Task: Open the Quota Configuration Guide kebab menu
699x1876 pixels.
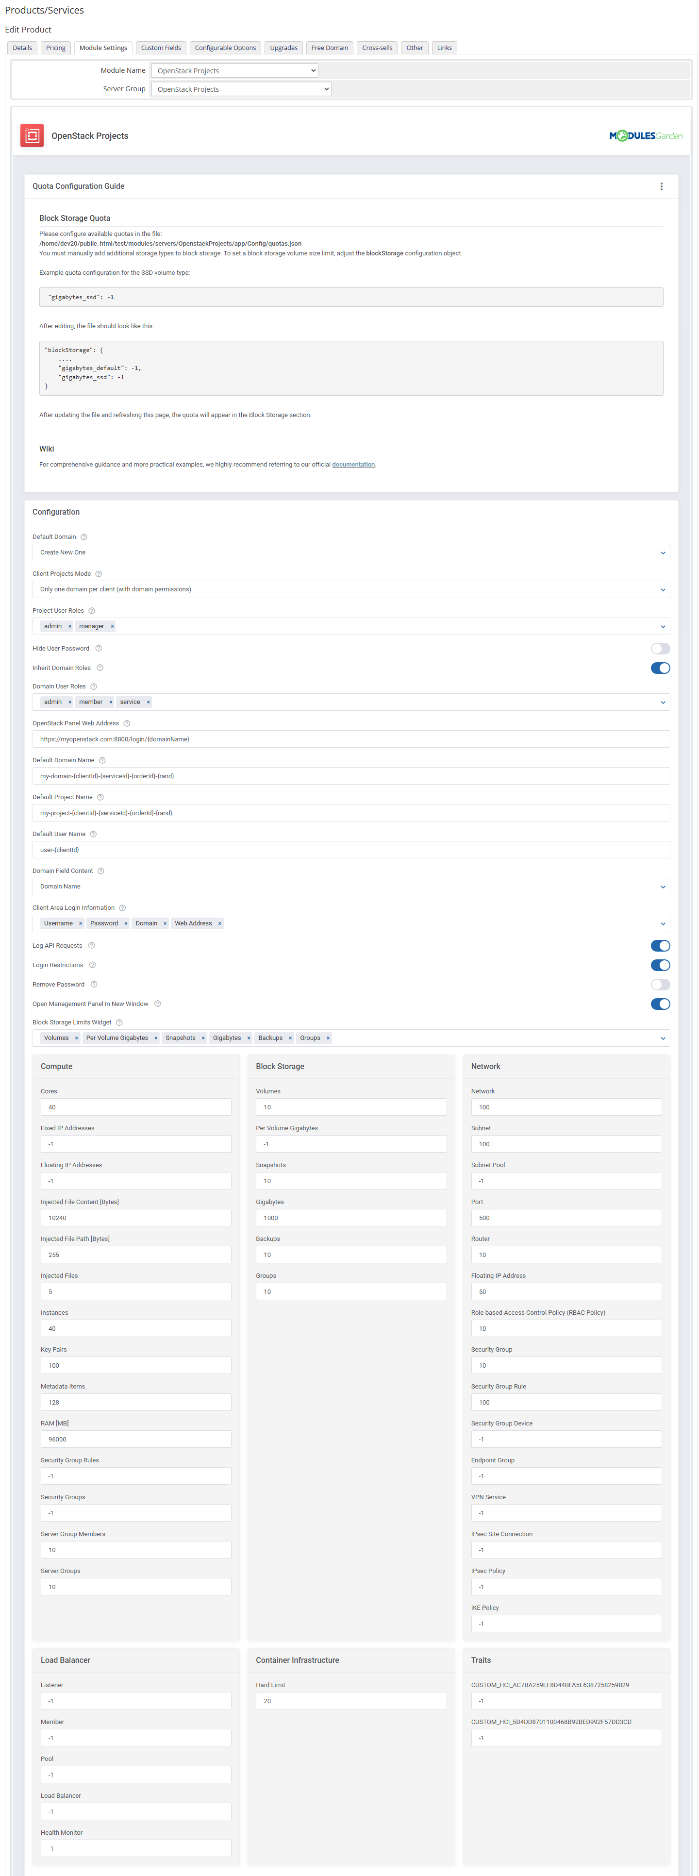Action: [661, 186]
